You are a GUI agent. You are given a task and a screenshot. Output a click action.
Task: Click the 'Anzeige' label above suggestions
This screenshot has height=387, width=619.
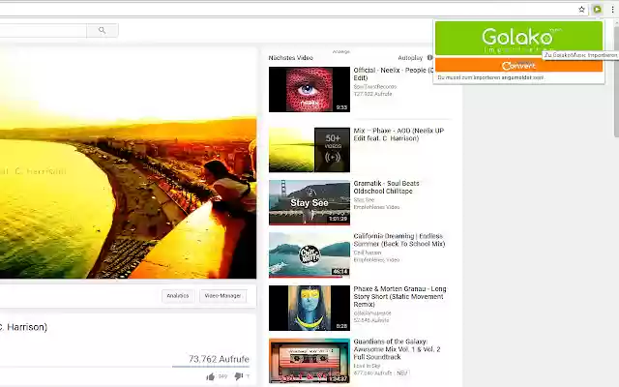341,51
